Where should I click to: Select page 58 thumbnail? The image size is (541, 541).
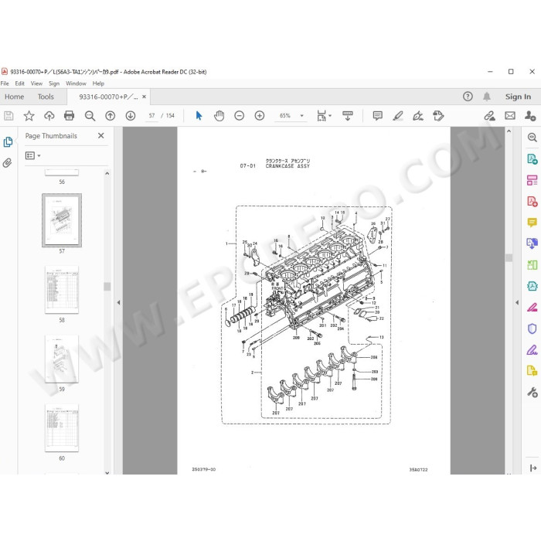62,290
